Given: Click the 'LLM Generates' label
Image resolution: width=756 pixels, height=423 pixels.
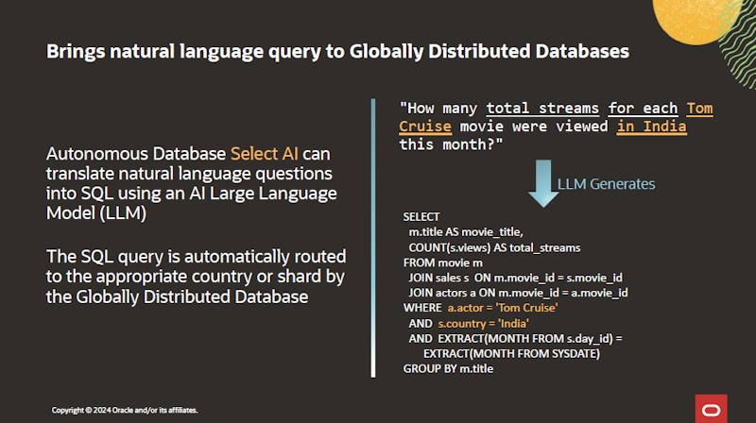Looking at the screenshot, I should (606, 184).
